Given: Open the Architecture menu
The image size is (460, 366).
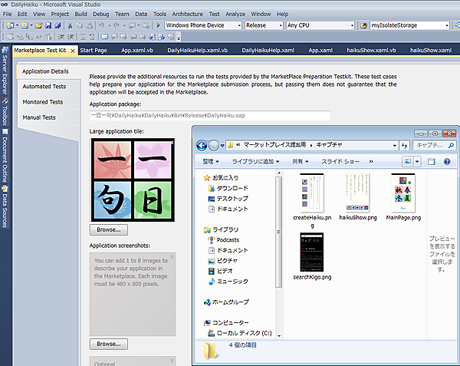Looking at the screenshot, I should [188, 14].
